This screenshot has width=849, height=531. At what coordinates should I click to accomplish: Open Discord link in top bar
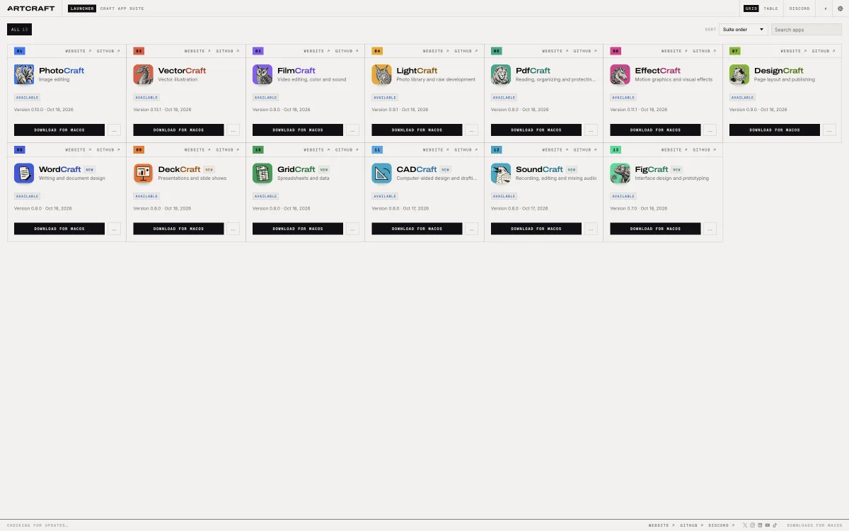(799, 8)
